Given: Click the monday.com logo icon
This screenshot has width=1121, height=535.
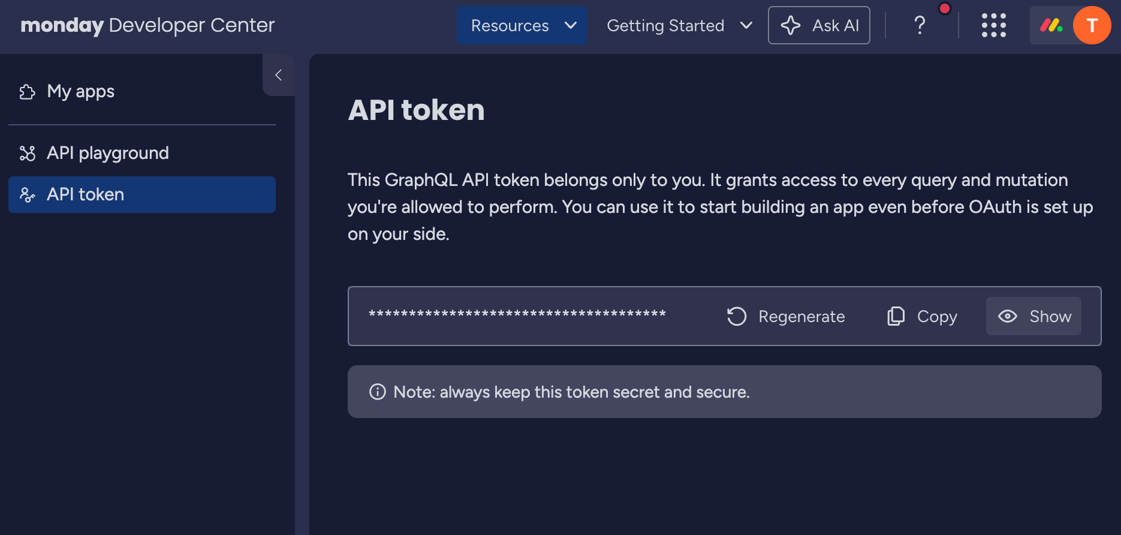Looking at the screenshot, I should click(x=1051, y=25).
